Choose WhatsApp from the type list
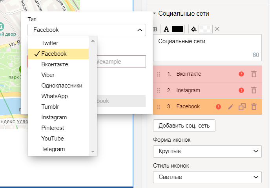Viewport: 270px width, 188px height. coord(58,96)
